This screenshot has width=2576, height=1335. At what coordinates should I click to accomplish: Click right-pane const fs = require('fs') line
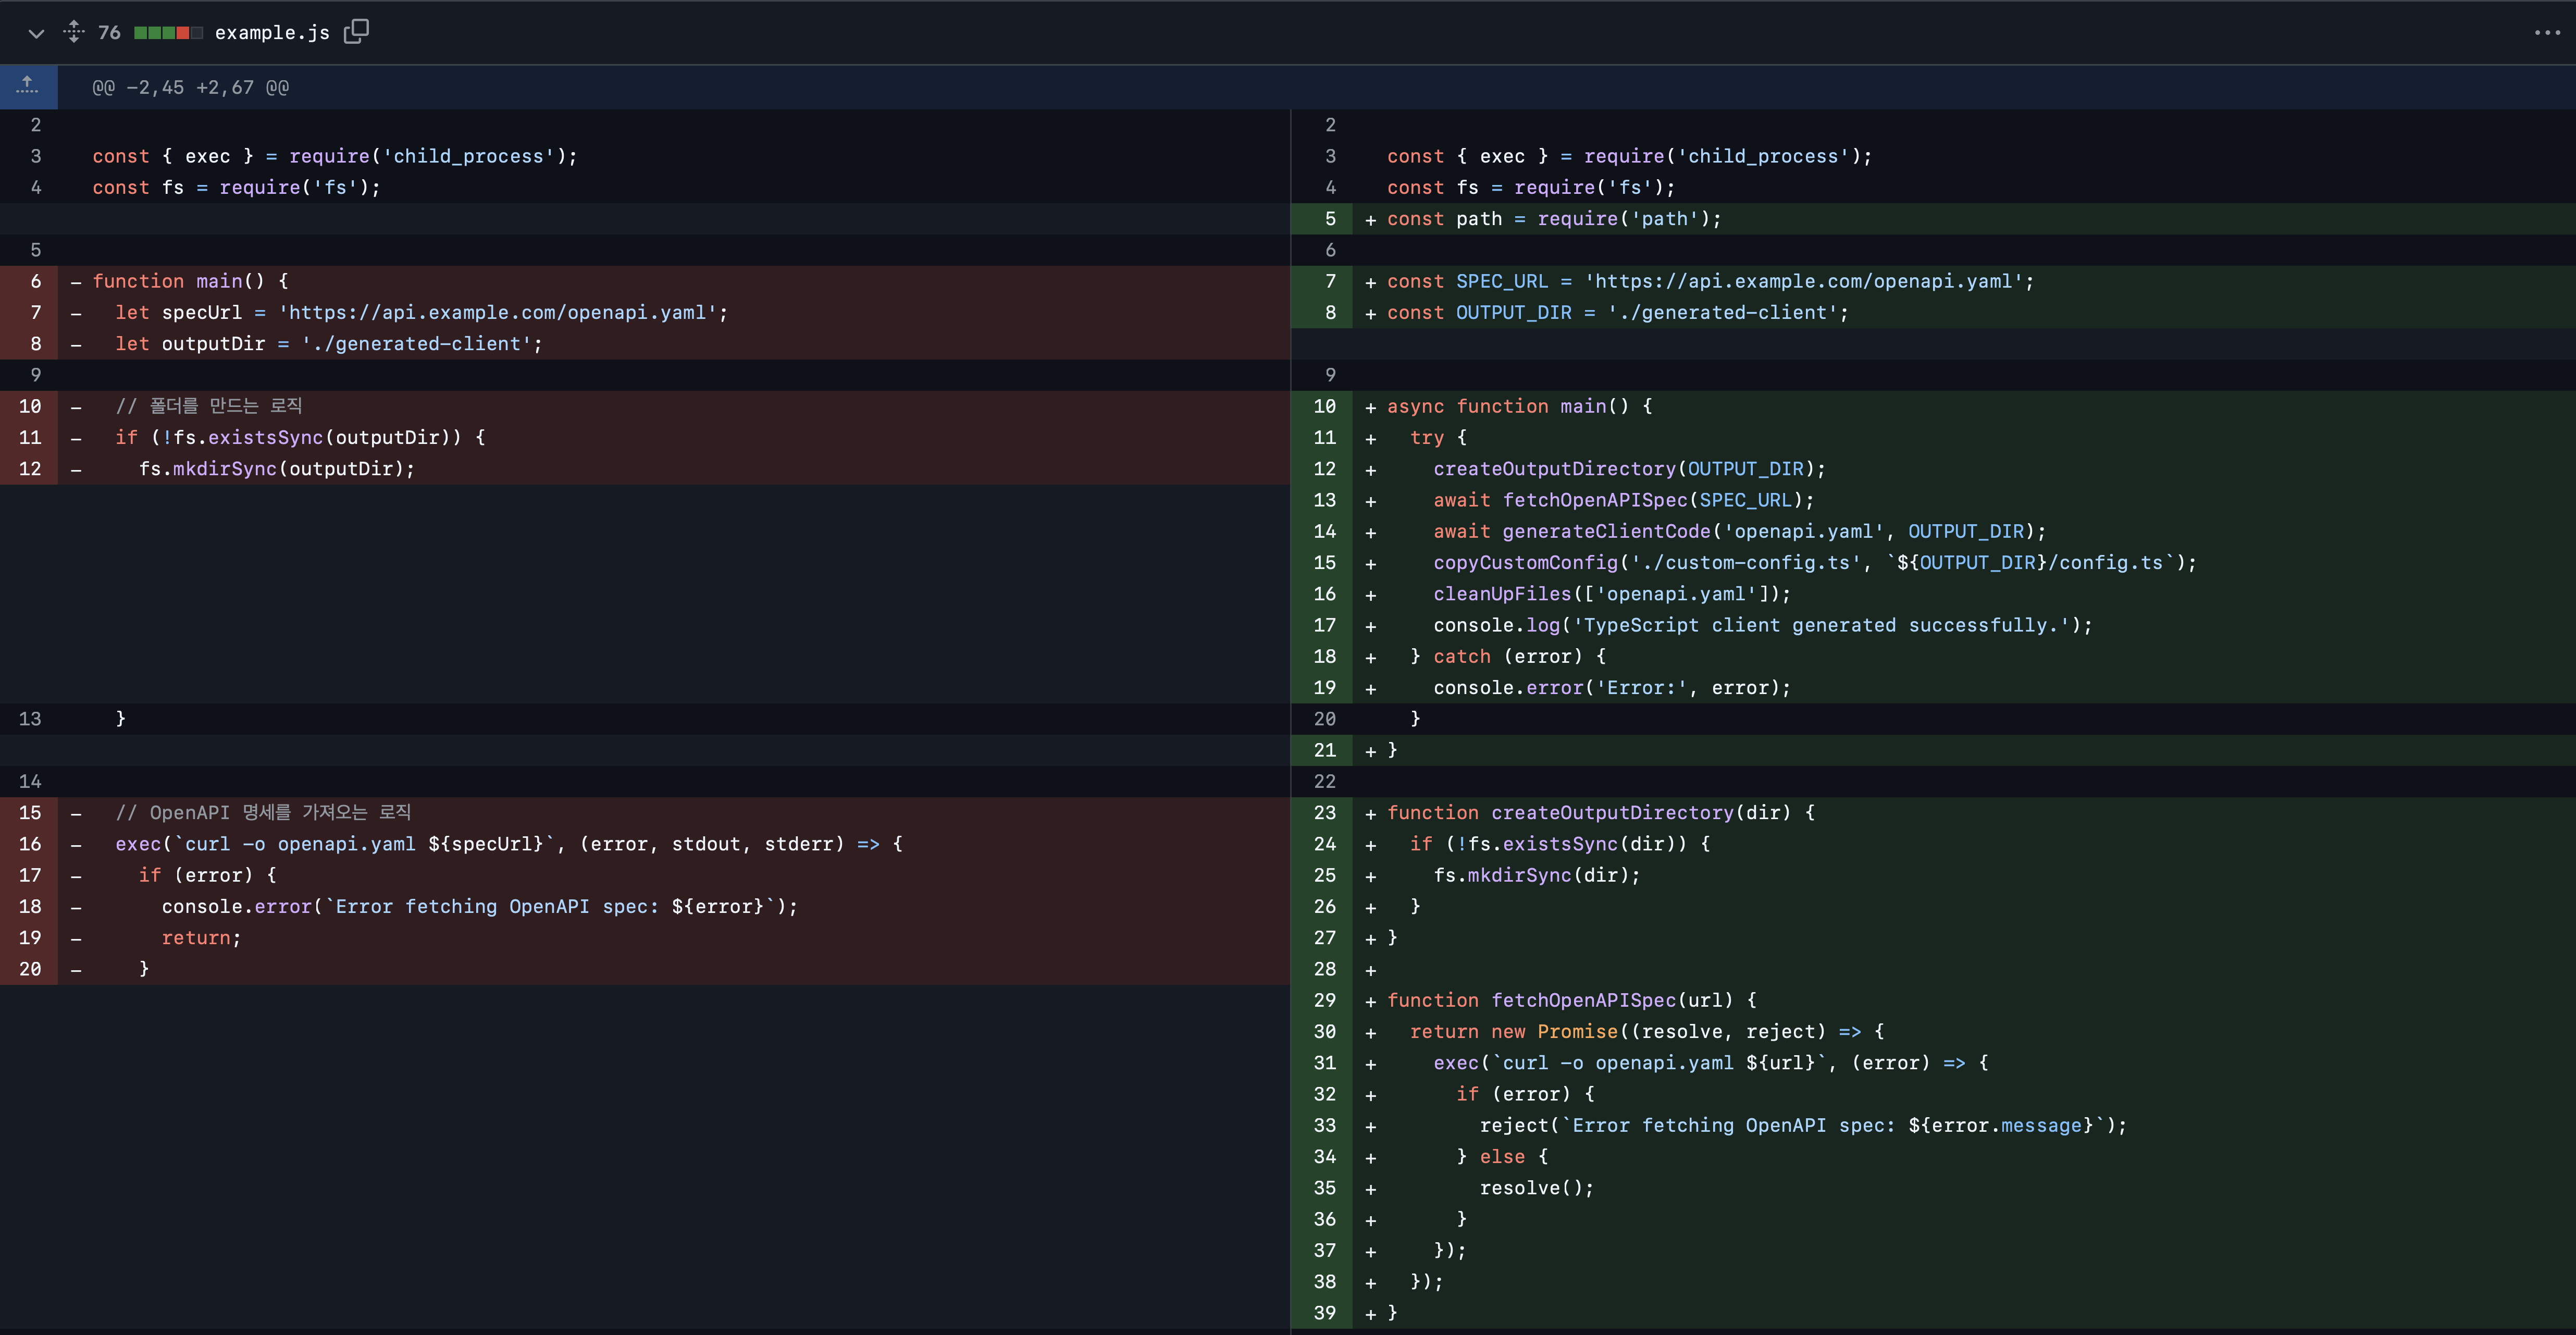(x=1530, y=188)
